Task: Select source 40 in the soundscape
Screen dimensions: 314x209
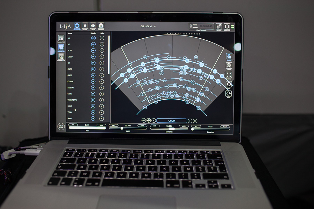Action: tap(130, 63)
